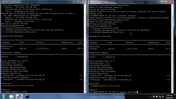
Task: Click 'yum -y install ipvsadm*' command line
Action: tap(124, 16)
